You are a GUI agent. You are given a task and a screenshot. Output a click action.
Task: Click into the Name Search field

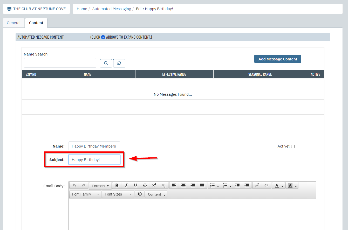pyautogui.click(x=60, y=63)
